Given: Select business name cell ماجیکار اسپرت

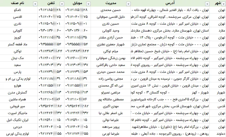Looking at the screenshot, I should coord(19,113).
